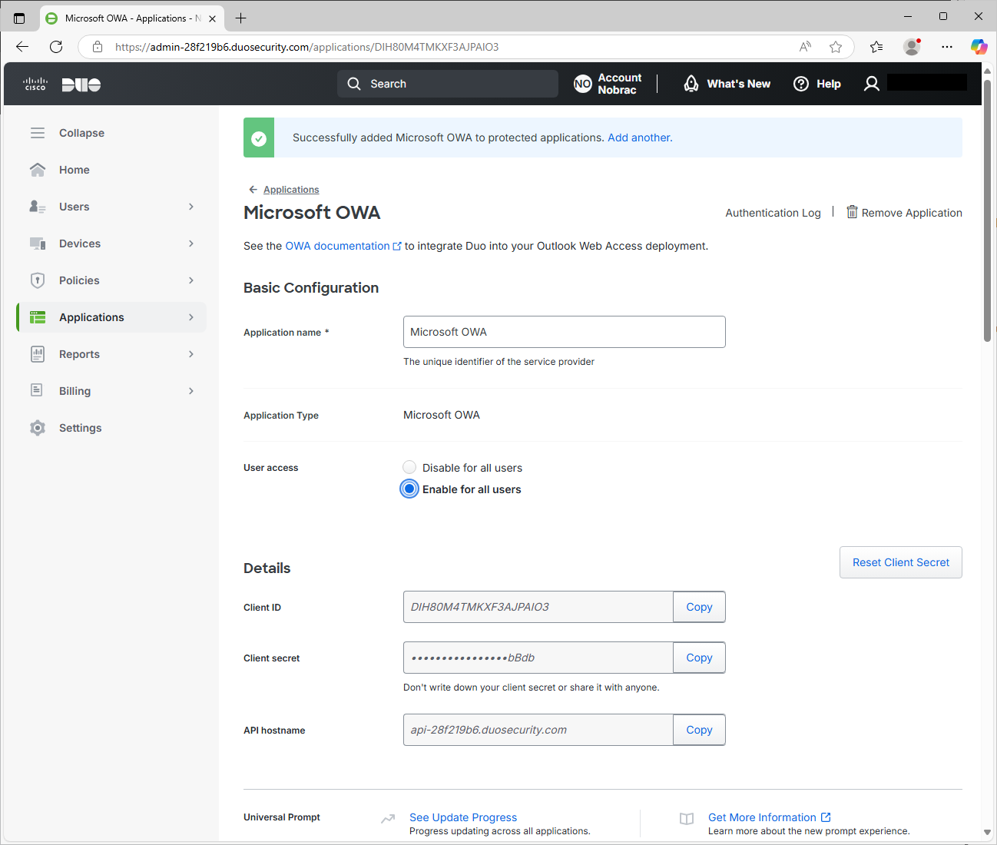Expand the Reports submenu chevron

191,354
